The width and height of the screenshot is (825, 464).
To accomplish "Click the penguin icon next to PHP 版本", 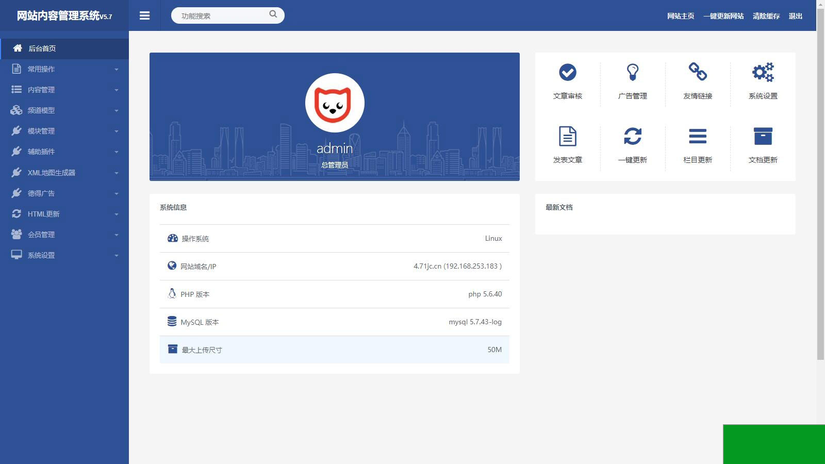I will [172, 293].
